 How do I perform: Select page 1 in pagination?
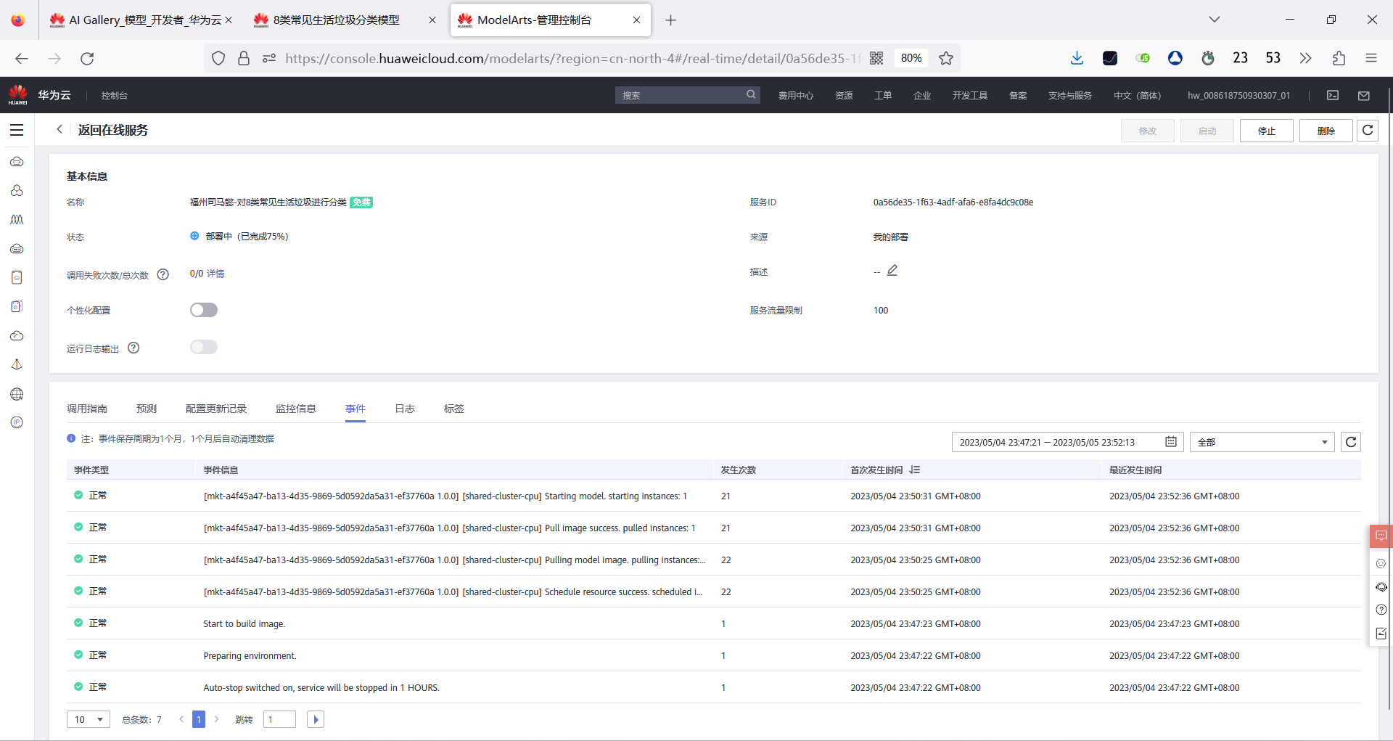199,719
